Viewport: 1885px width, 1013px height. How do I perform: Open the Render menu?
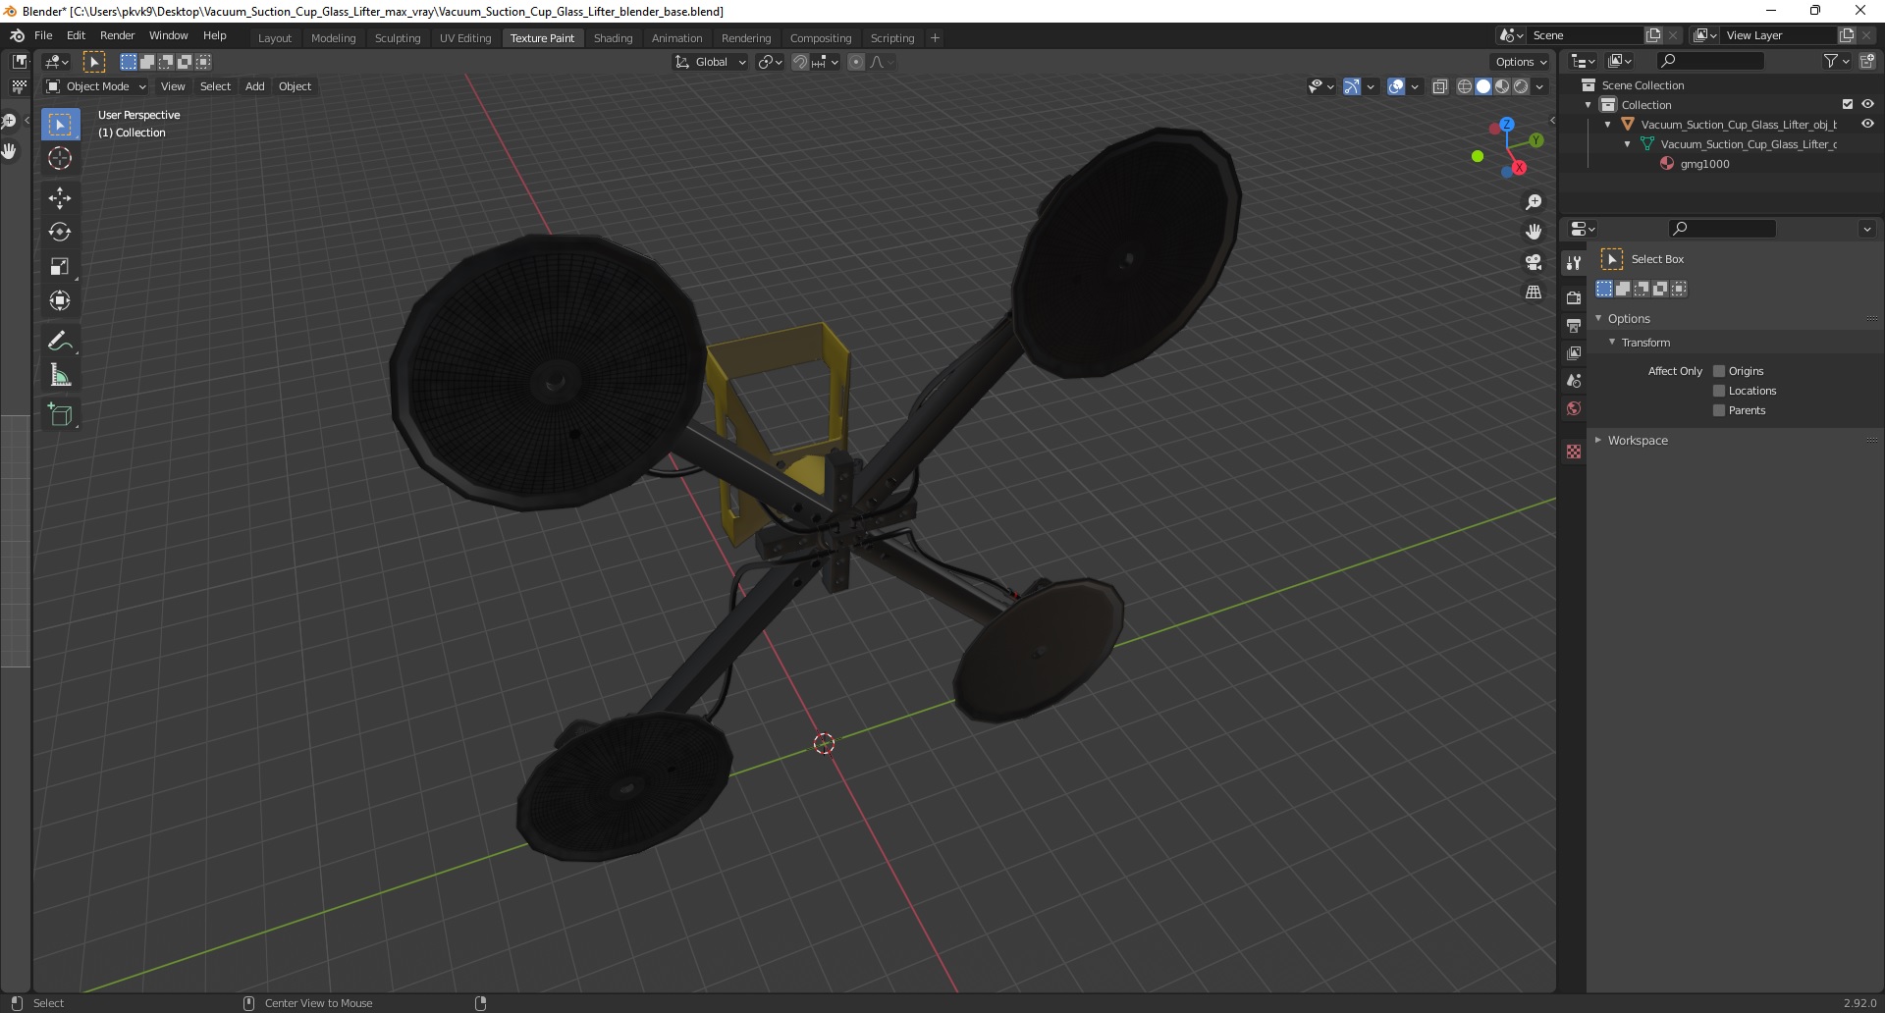(117, 35)
